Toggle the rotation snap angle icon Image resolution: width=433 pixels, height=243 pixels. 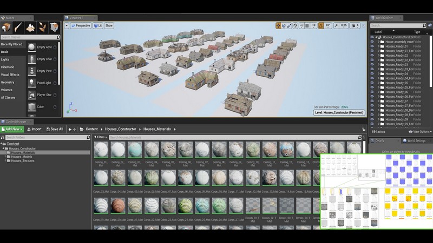pyautogui.click(x=320, y=25)
